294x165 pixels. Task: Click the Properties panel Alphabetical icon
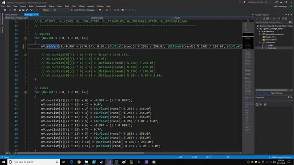[260, 104]
